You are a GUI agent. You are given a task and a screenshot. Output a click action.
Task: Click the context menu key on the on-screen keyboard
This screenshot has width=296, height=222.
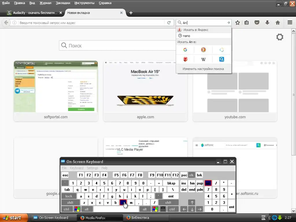pyautogui.click(x=163, y=209)
